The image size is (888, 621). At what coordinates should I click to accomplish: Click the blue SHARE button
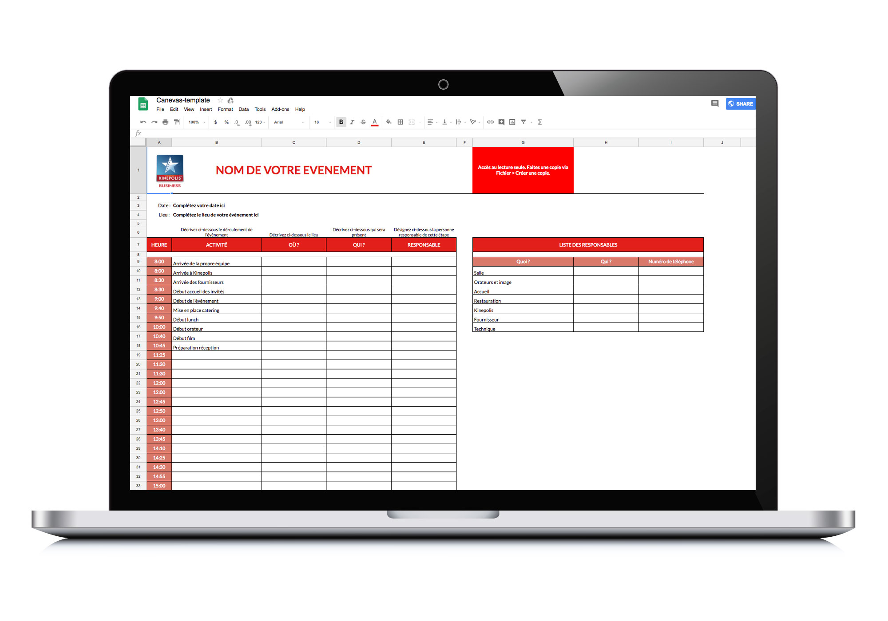tap(741, 104)
